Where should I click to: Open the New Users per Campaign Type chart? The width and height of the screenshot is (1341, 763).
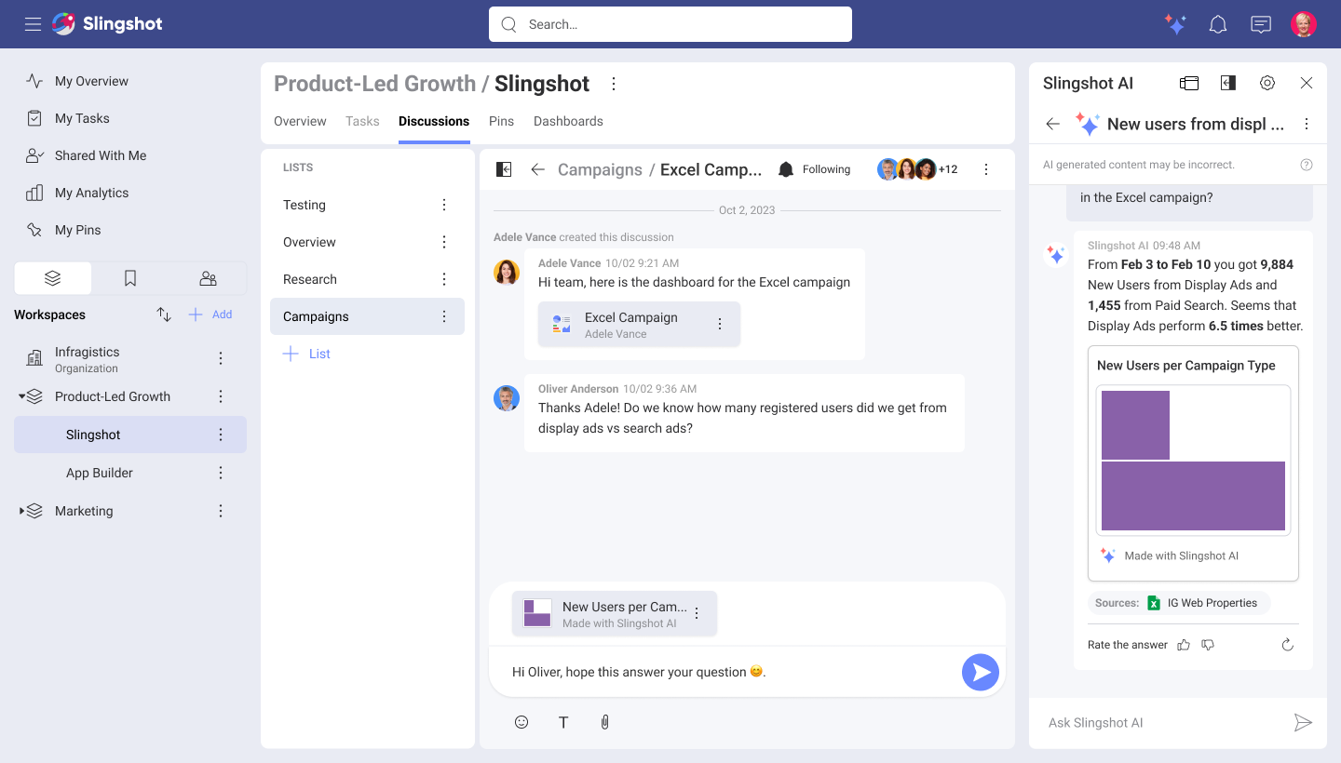(1193, 463)
